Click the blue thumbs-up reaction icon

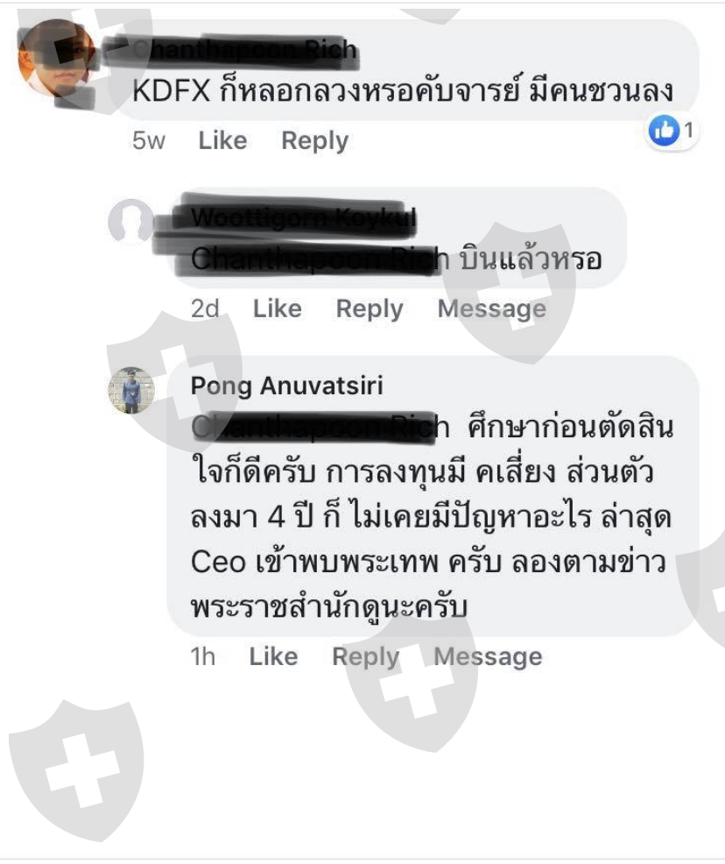[x=664, y=131]
